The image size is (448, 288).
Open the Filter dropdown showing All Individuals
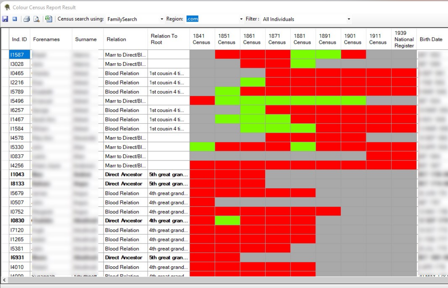click(349, 19)
